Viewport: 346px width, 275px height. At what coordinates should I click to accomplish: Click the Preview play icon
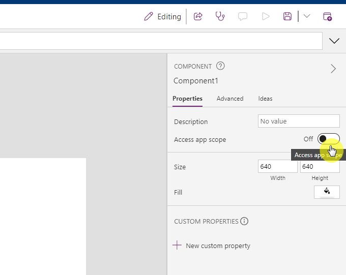pyautogui.click(x=266, y=16)
